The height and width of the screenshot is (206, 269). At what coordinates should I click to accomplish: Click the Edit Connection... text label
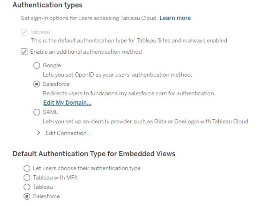click(x=68, y=133)
